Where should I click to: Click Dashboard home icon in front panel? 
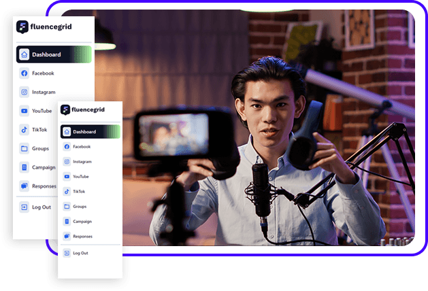click(x=67, y=132)
